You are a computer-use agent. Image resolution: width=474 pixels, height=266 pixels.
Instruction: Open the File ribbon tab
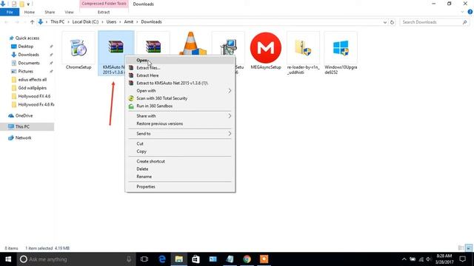tap(10, 12)
